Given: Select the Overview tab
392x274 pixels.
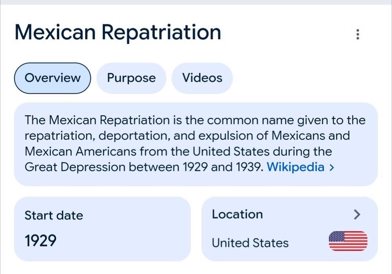Looking at the screenshot, I should (x=53, y=78).
